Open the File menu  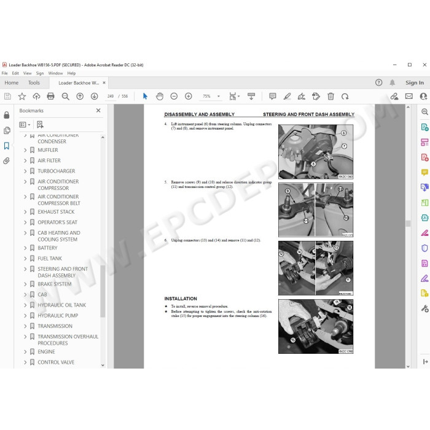click(5, 73)
